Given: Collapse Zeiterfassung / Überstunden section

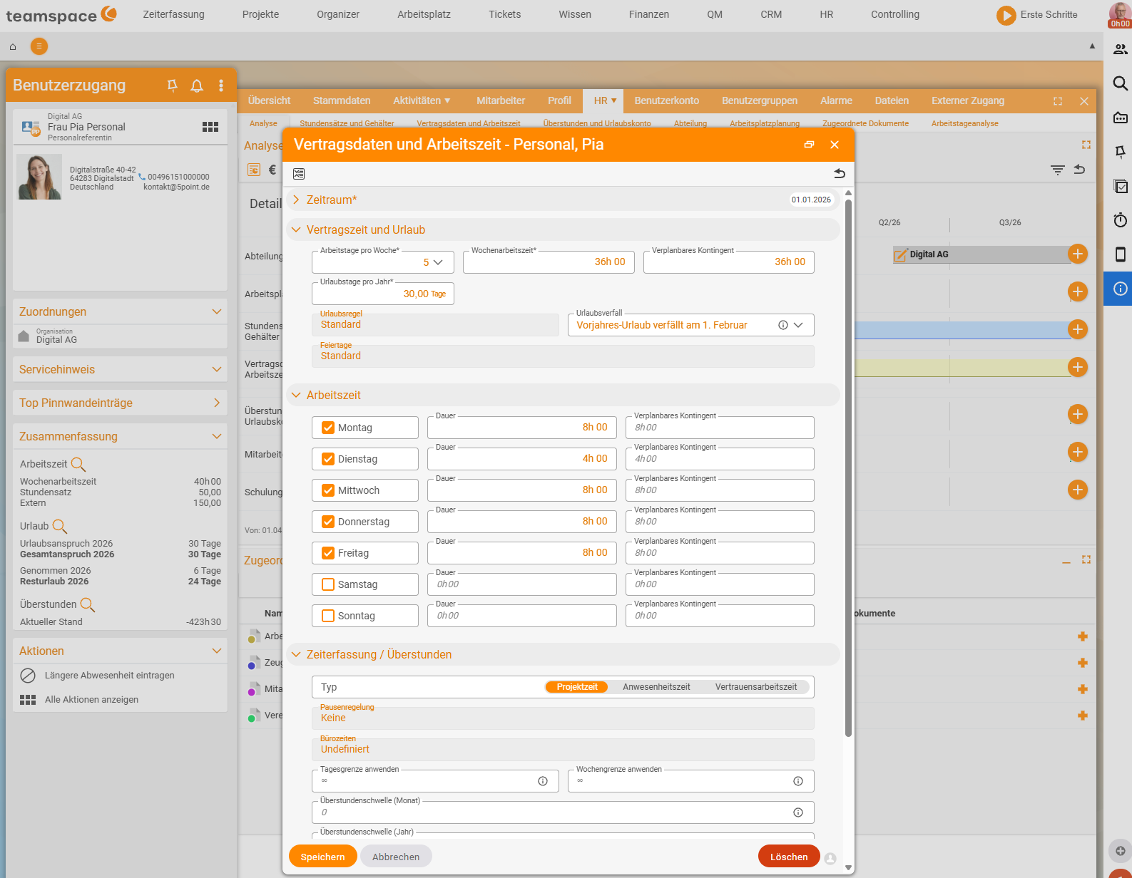Looking at the screenshot, I should (296, 655).
